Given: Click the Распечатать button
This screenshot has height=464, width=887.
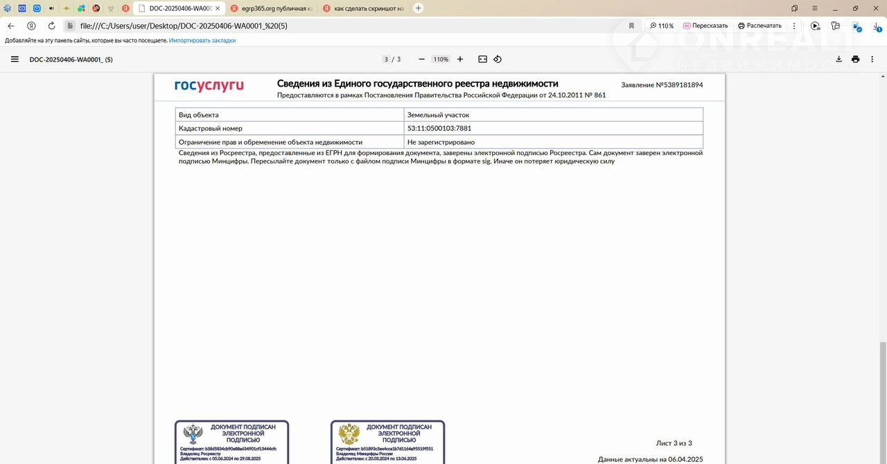Looking at the screenshot, I should point(759,26).
